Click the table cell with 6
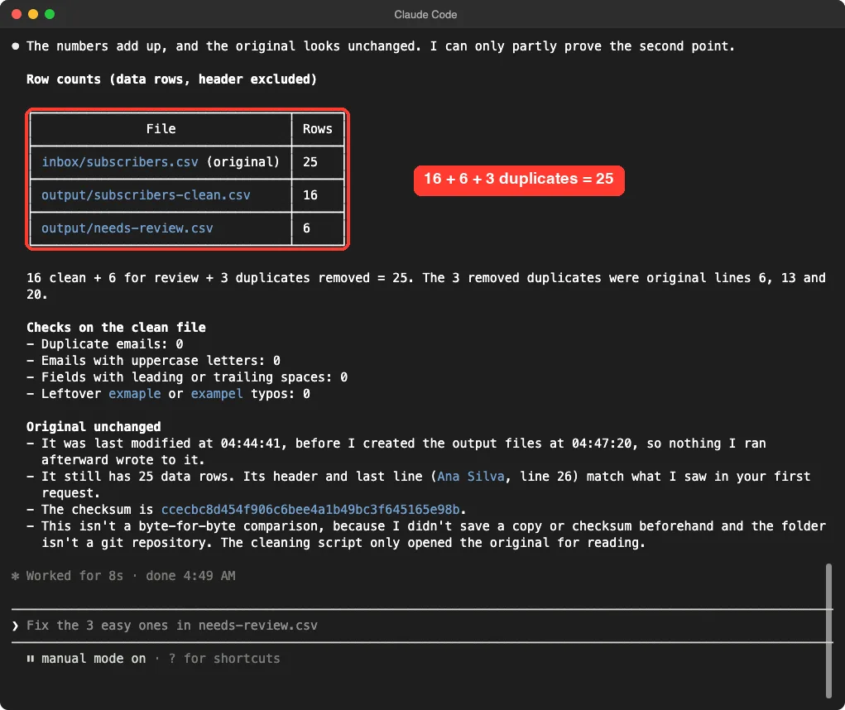 tap(318, 228)
